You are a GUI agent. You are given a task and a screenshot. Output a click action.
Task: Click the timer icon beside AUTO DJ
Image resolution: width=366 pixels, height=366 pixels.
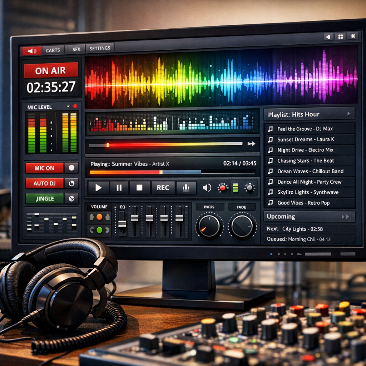[x=71, y=183]
